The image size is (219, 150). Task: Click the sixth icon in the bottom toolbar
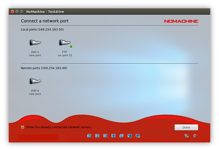130,136
